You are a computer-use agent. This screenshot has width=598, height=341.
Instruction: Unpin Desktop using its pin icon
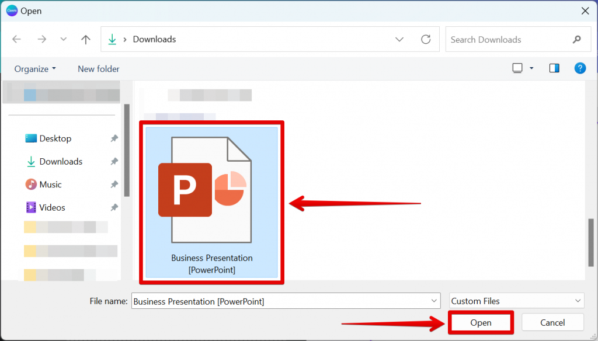[114, 138]
